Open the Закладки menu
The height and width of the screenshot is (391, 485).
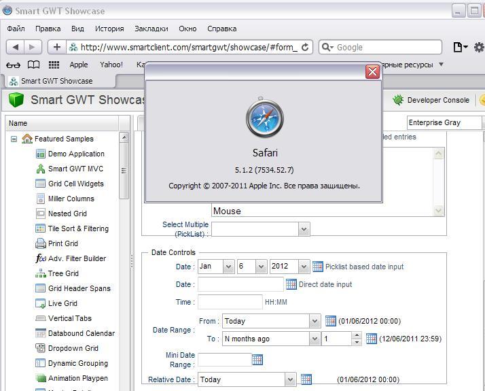(x=151, y=29)
